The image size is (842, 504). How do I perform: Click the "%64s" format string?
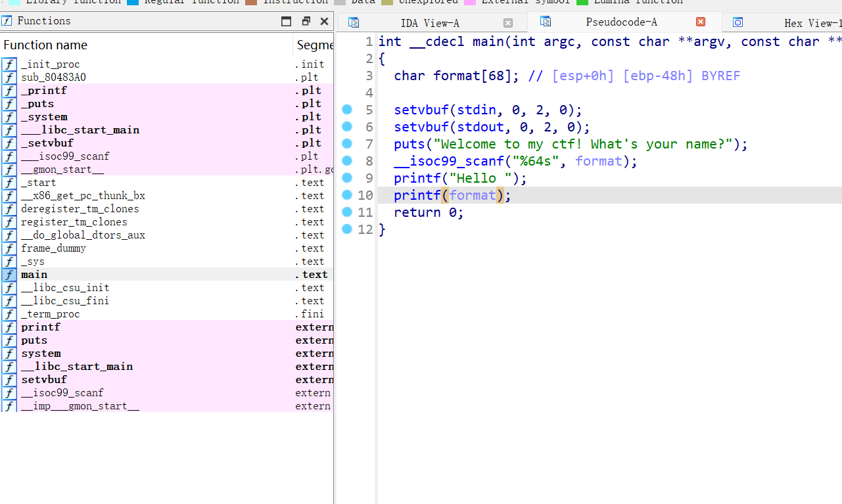(x=536, y=162)
